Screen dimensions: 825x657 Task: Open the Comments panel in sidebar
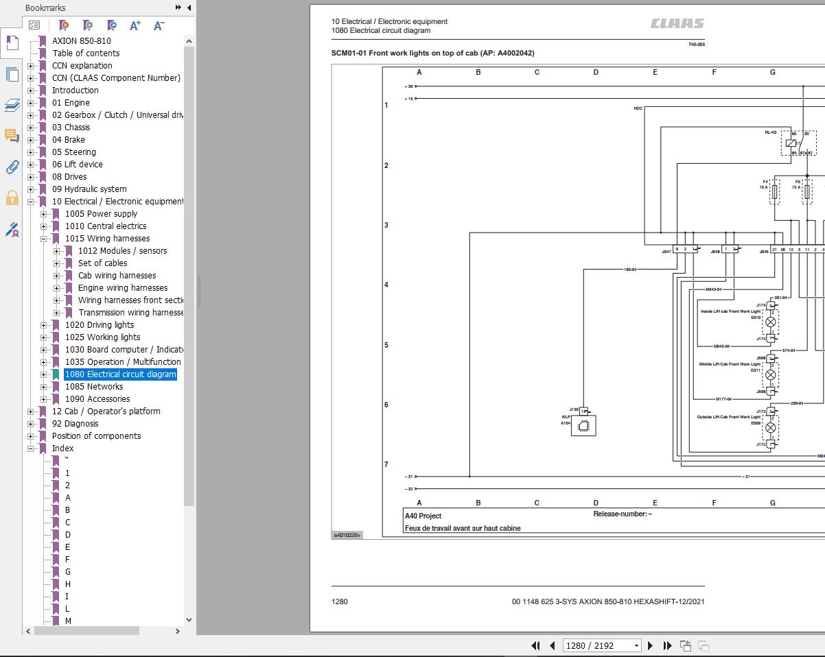coord(12,135)
